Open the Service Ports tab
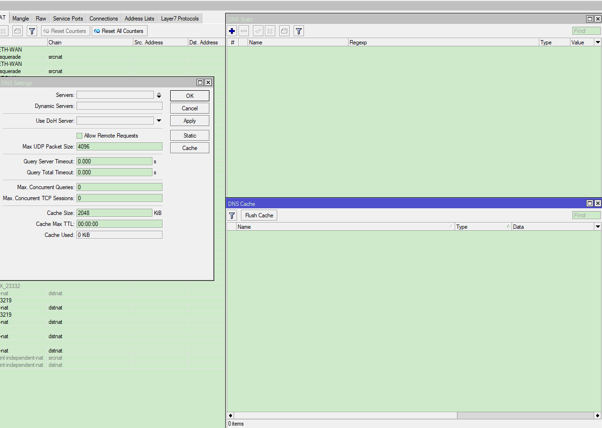The image size is (602, 428). [x=68, y=19]
